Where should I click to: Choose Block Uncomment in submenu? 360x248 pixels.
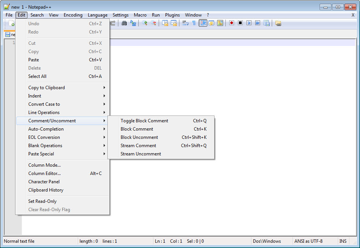(x=161, y=137)
